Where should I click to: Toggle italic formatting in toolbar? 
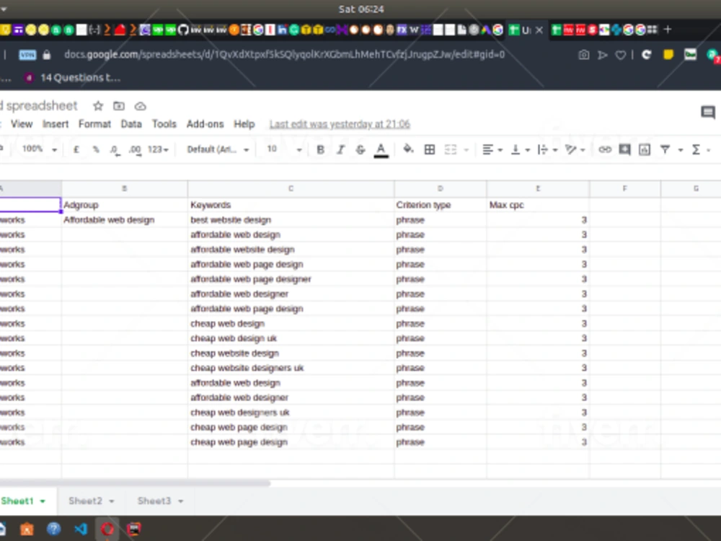pyautogui.click(x=341, y=149)
